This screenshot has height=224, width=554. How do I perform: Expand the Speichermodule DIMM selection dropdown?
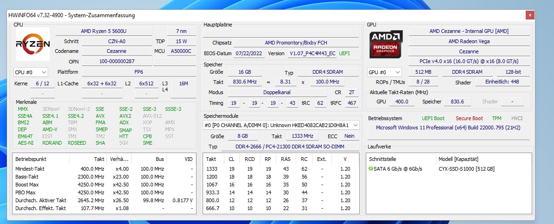point(281,125)
